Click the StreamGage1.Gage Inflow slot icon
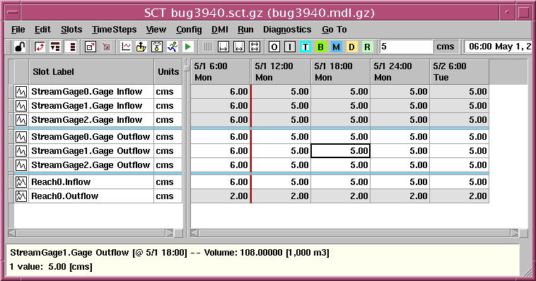Image resolution: width=536 pixels, height=281 pixels. pyautogui.click(x=21, y=106)
